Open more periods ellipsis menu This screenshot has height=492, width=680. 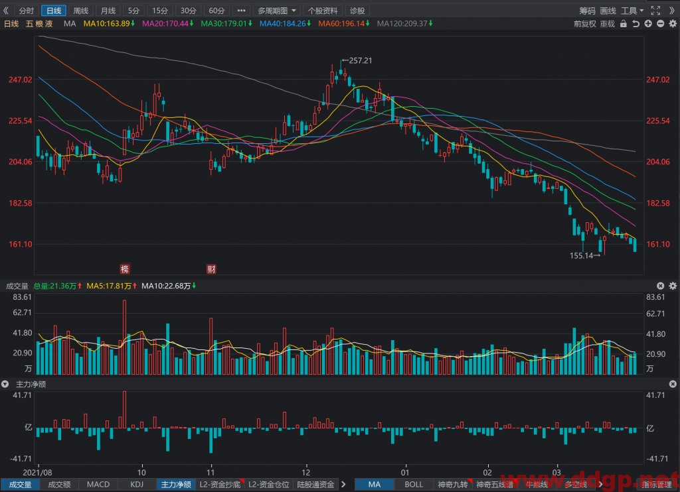241,11
